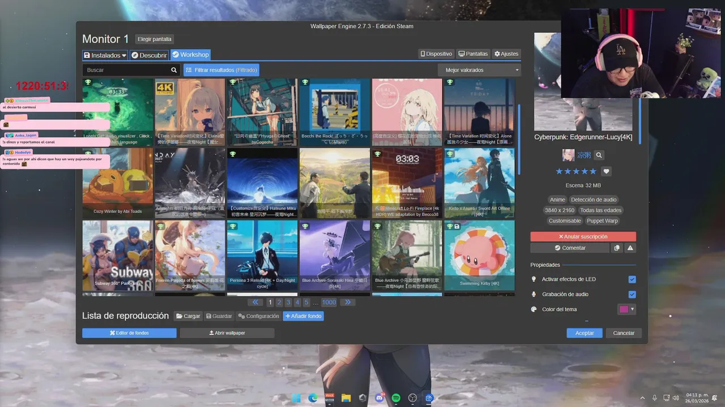Open the network tray icon
Screen dimensions: 725x407
click(667, 398)
